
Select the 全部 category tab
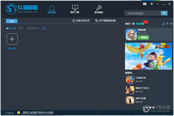[x=11, y=21]
